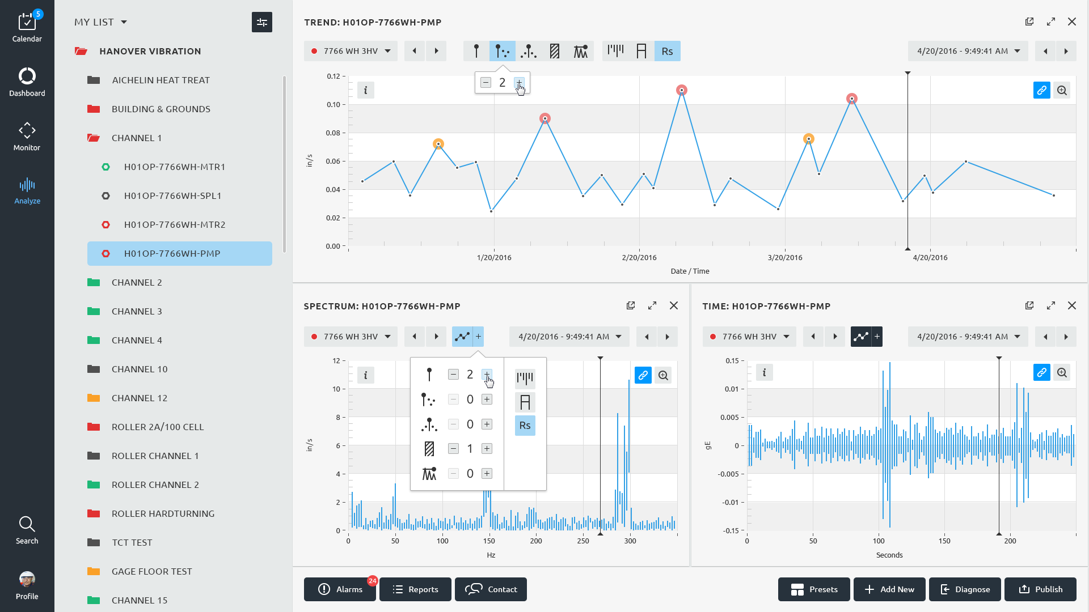Switch to the Monitor section
Screen dimensions: 1089x612
click(27, 137)
